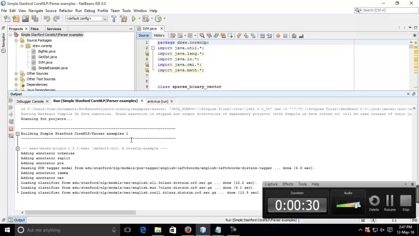
Task: Click Shift Line Left icon
Action: pyautogui.click(x=262, y=35)
